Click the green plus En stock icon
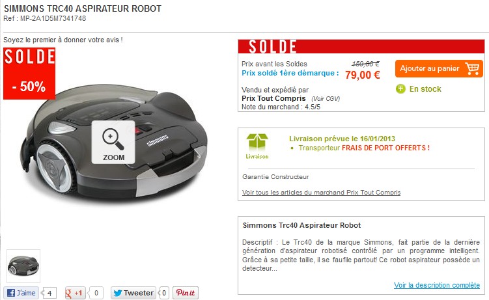The image size is (489, 300). (x=400, y=89)
